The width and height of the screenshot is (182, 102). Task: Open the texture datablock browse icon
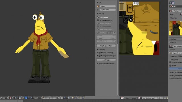(171, 11)
